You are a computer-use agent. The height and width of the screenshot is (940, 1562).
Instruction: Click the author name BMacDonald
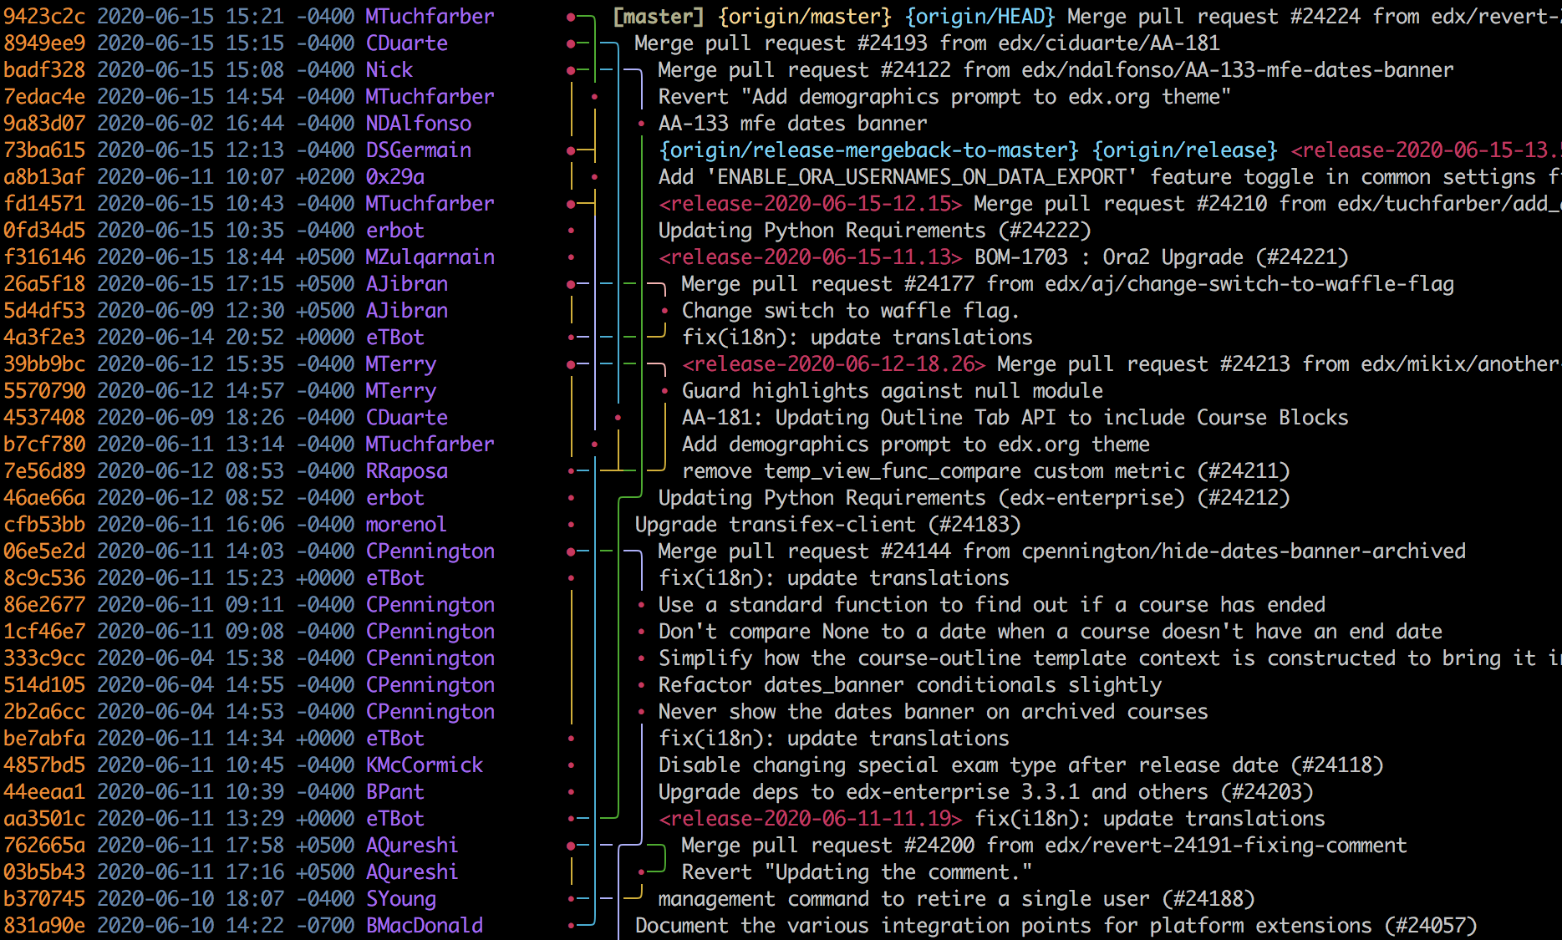click(424, 926)
